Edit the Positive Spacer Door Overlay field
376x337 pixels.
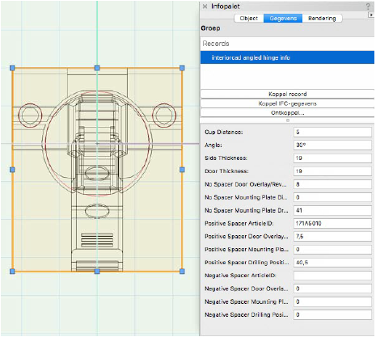[x=332, y=236]
